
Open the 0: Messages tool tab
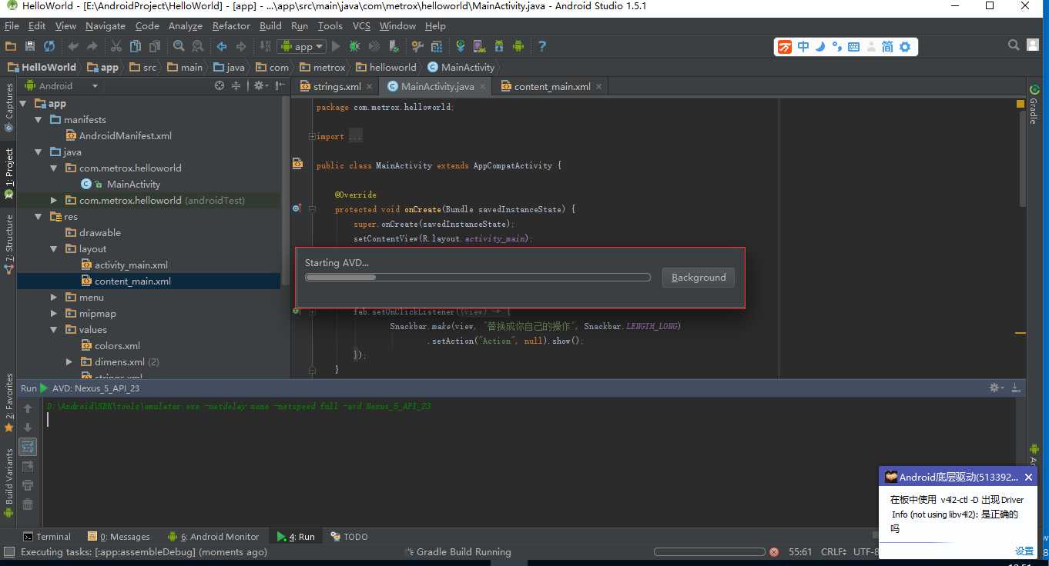(x=119, y=537)
